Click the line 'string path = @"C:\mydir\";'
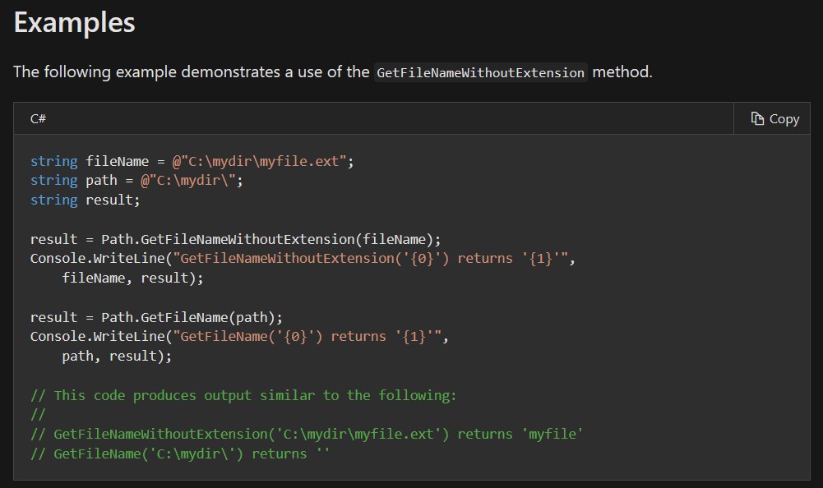Viewport: 823px width, 488px height. [136, 181]
